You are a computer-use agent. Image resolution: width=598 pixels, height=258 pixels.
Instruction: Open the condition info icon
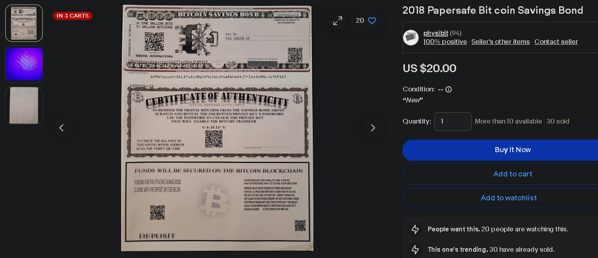click(449, 89)
